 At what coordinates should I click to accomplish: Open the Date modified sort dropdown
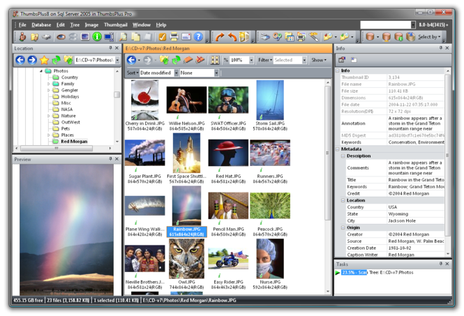click(x=177, y=73)
